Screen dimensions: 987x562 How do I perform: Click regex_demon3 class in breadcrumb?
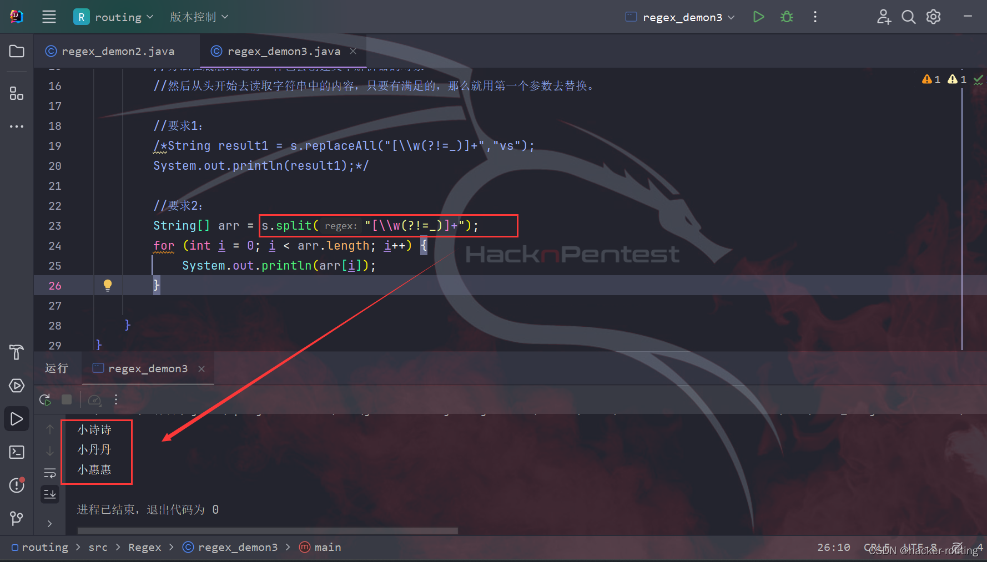230,548
